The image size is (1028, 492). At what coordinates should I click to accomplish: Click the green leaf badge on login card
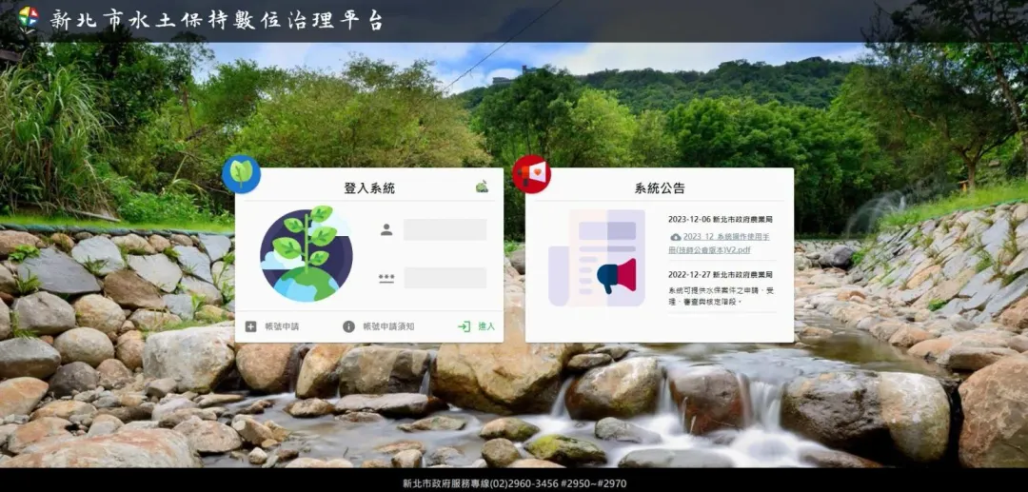[241, 174]
